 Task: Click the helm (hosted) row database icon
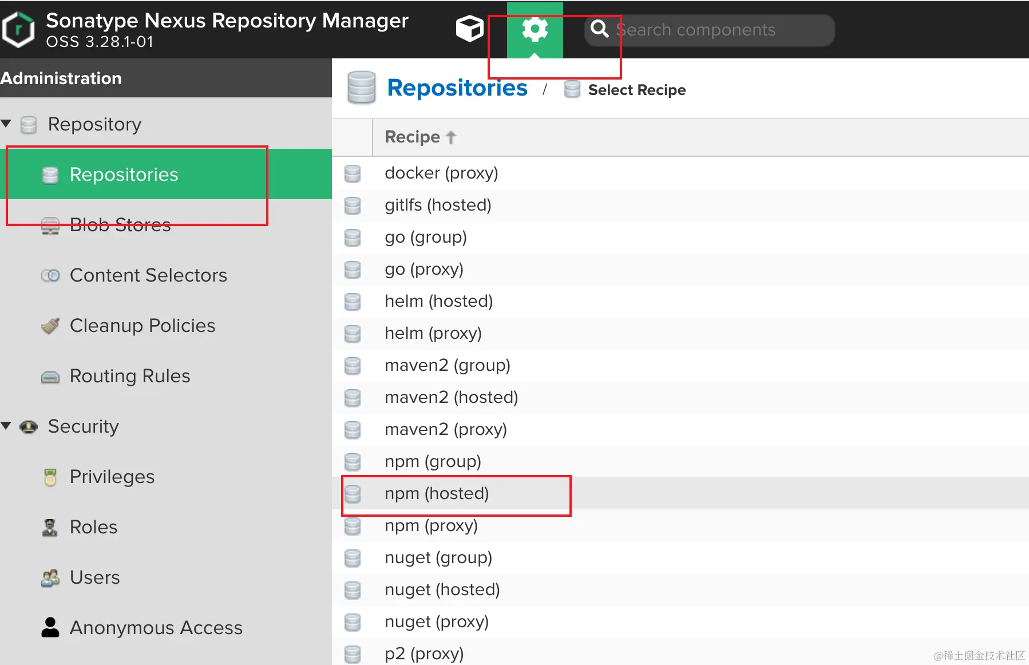[x=353, y=302]
